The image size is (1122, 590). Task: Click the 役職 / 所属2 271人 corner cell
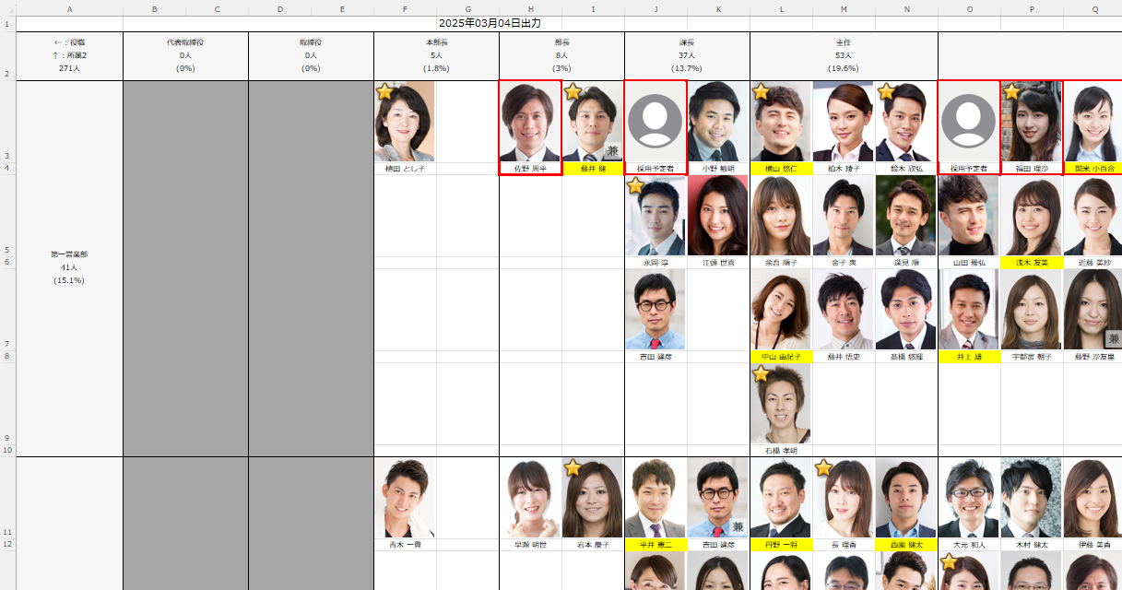point(70,56)
